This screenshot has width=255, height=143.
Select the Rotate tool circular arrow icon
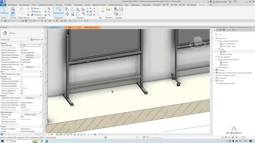coord(78,14)
